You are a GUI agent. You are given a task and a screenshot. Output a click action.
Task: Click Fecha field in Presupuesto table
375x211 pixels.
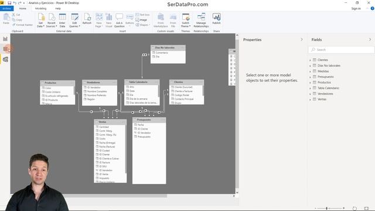(141, 125)
